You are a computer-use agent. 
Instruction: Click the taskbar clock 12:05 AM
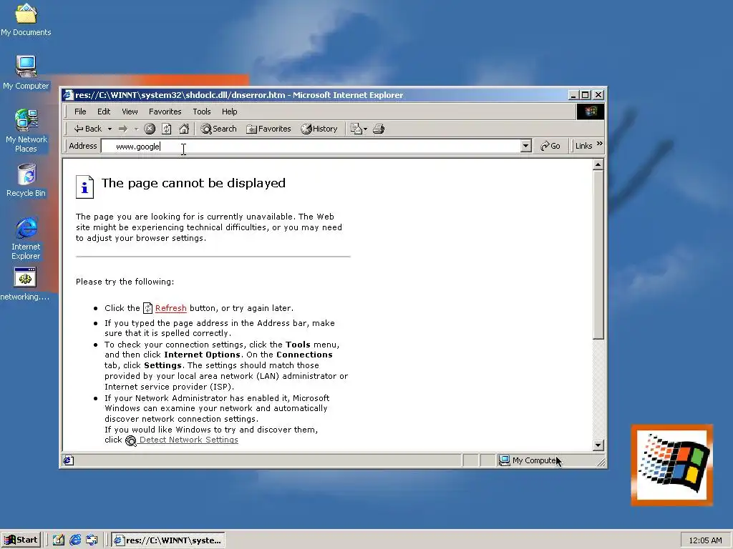705,540
